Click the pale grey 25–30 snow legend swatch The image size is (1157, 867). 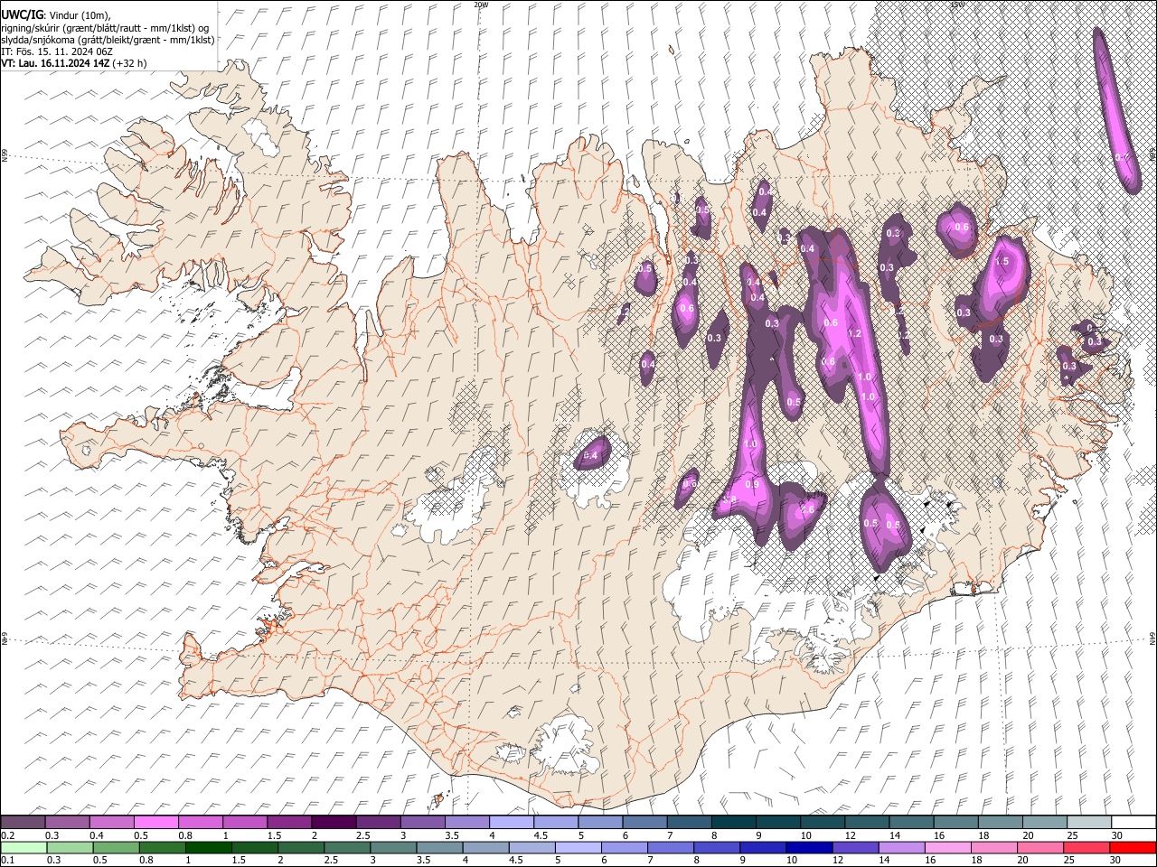click(1088, 823)
